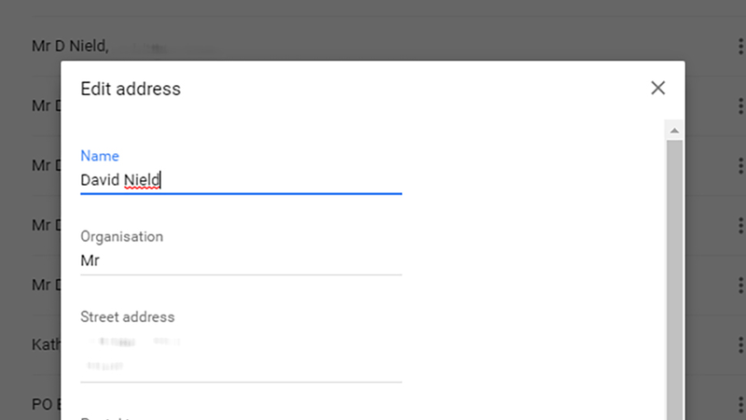Click the red-underlined word Nield
Screen dimensions: 746x420
[x=142, y=180]
